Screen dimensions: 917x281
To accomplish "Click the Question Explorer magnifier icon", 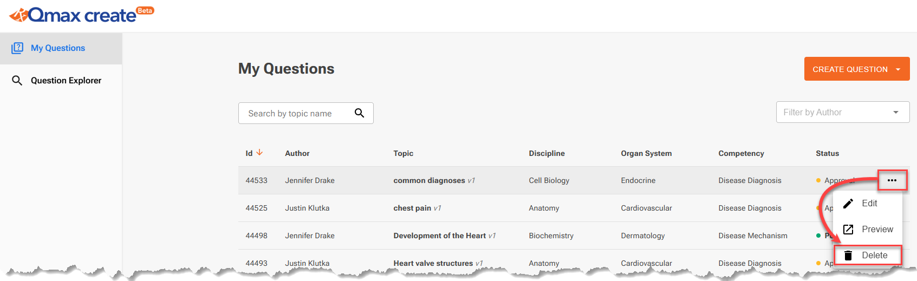I will 17,81.
